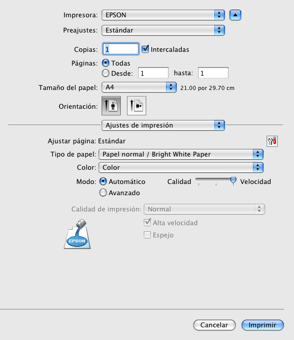Open the Tamaño del papel A4 dropdown
The image size is (294, 340).
pos(139,87)
